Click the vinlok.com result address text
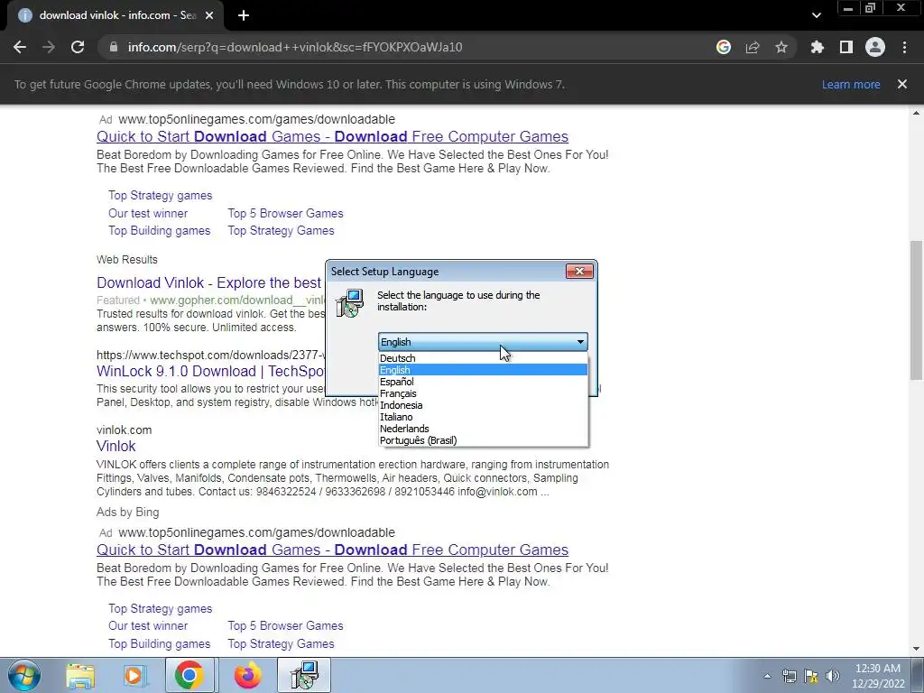924x693 pixels. click(x=125, y=430)
